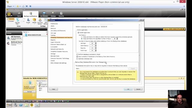Open the Groups ribbon dropdown
This screenshot has width=192, height=108.
click(28, 21)
